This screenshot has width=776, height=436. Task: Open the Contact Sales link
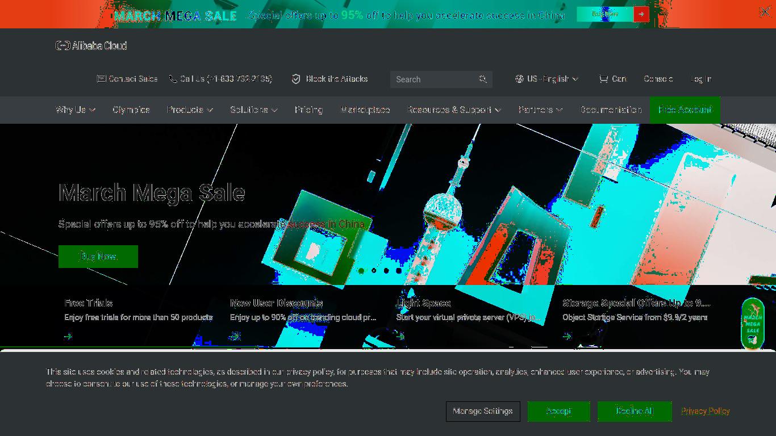click(x=133, y=79)
